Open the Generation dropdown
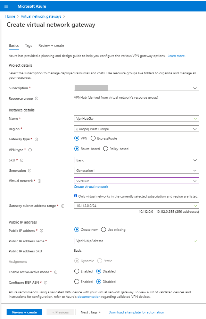The image size is (206, 319). pyautogui.click(x=137, y=170)
